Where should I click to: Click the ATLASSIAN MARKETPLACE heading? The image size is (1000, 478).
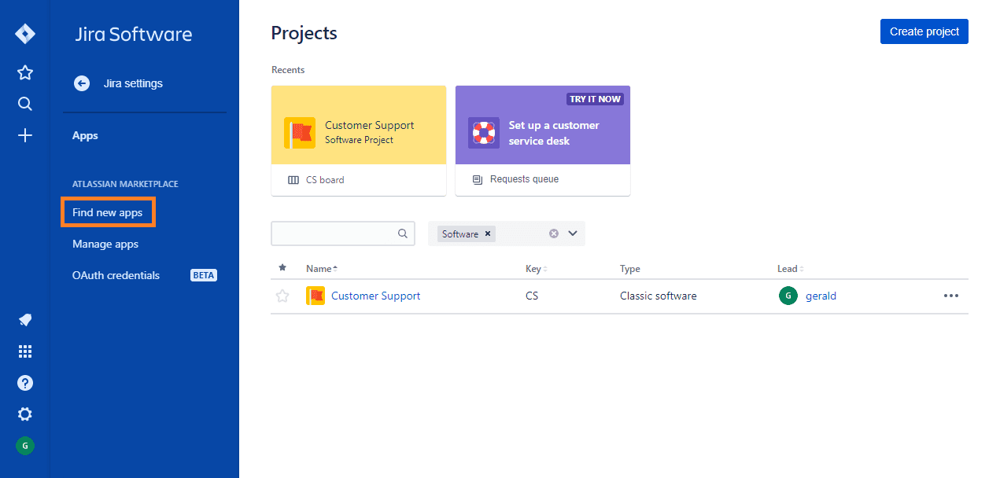(x=125, y=184)
